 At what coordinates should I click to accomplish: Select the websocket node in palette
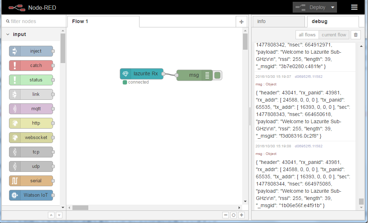tap(31, 138)
